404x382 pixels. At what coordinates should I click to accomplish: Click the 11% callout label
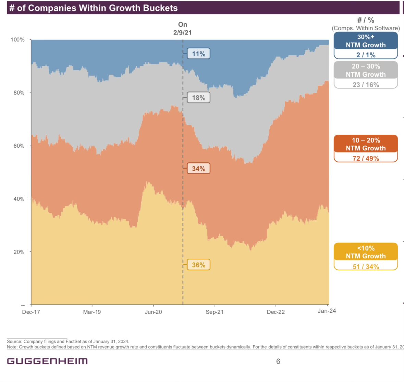[198, 54]
